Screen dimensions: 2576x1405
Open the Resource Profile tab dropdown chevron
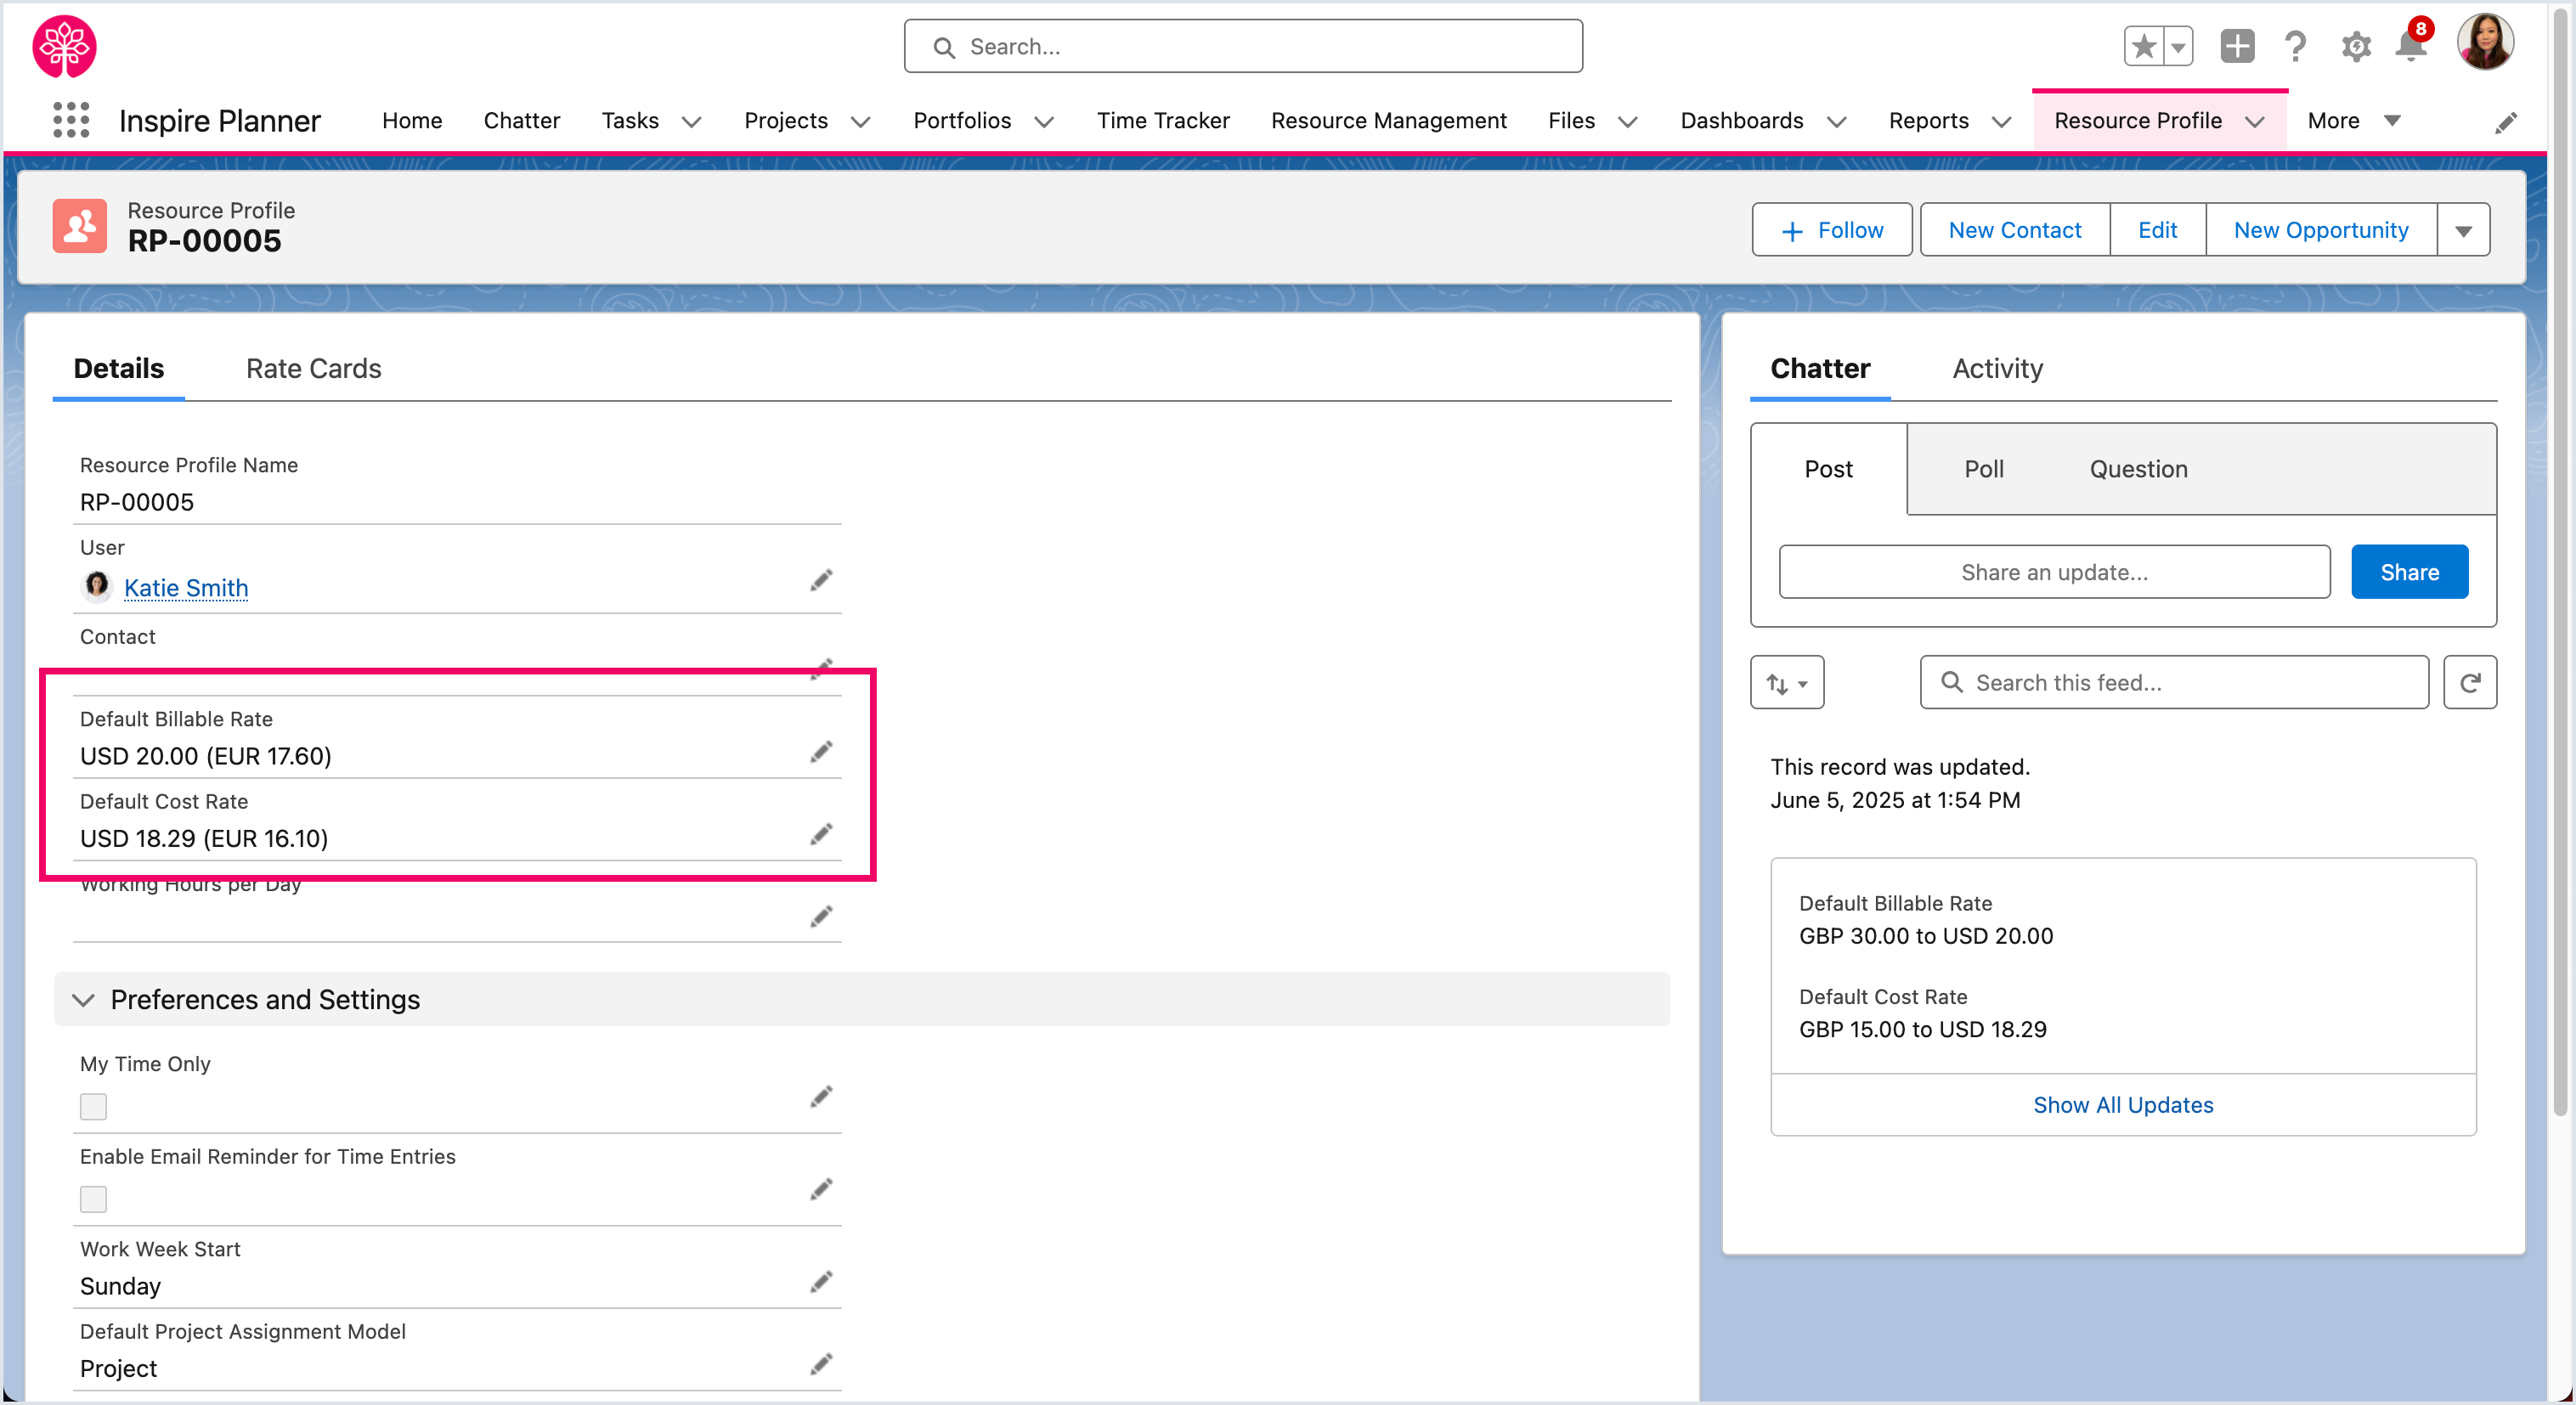click(x=2254, y=122)
